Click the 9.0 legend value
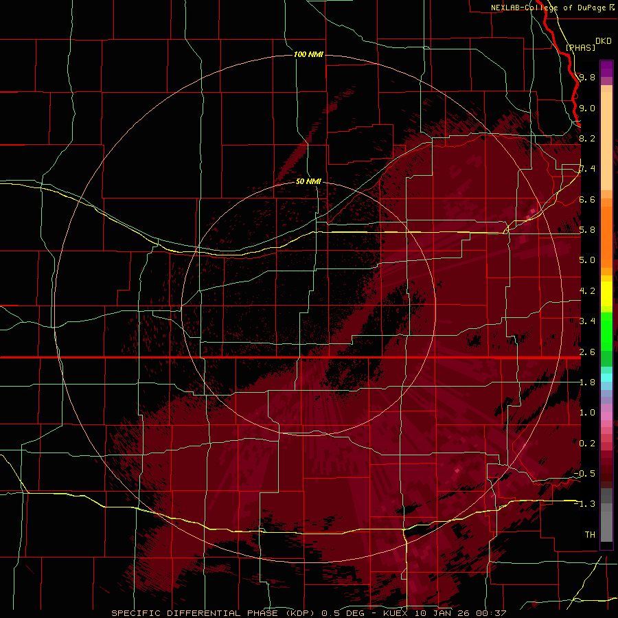The image size is (618, 618). 587,108
